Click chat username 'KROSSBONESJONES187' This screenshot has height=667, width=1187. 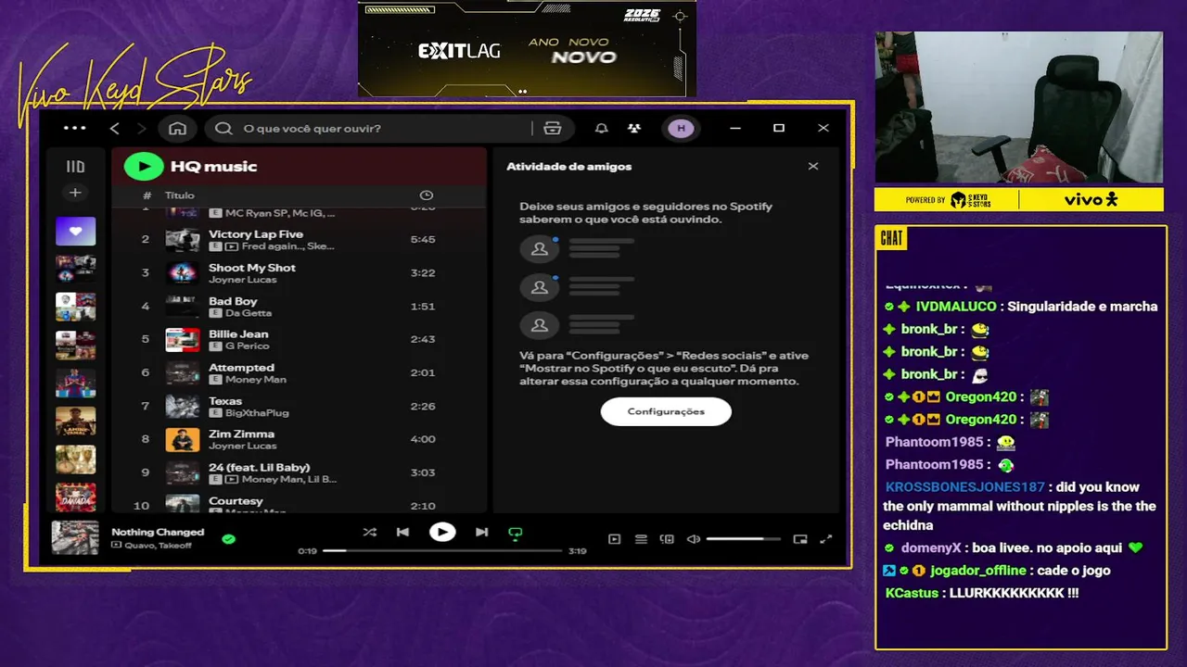pos(965,487)
